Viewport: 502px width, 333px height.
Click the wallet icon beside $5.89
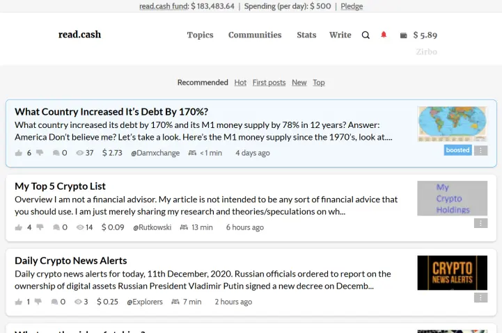click(403, 35)
